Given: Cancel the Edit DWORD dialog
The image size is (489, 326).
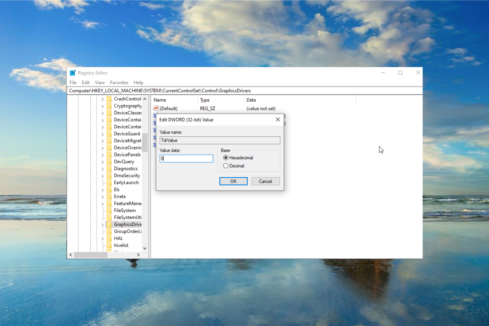Looking at the screenshot, I should tap(265, 181).
